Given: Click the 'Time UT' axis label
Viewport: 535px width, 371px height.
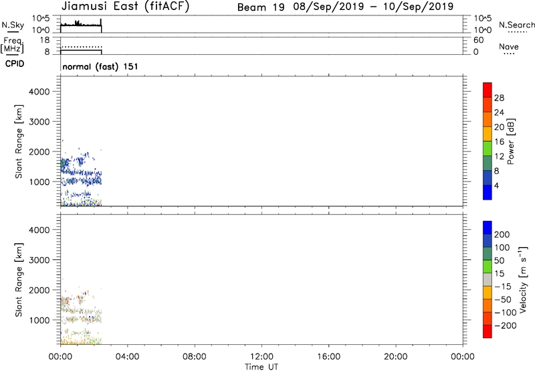Looking at the screenshot, I should click(x=261, y=367).
